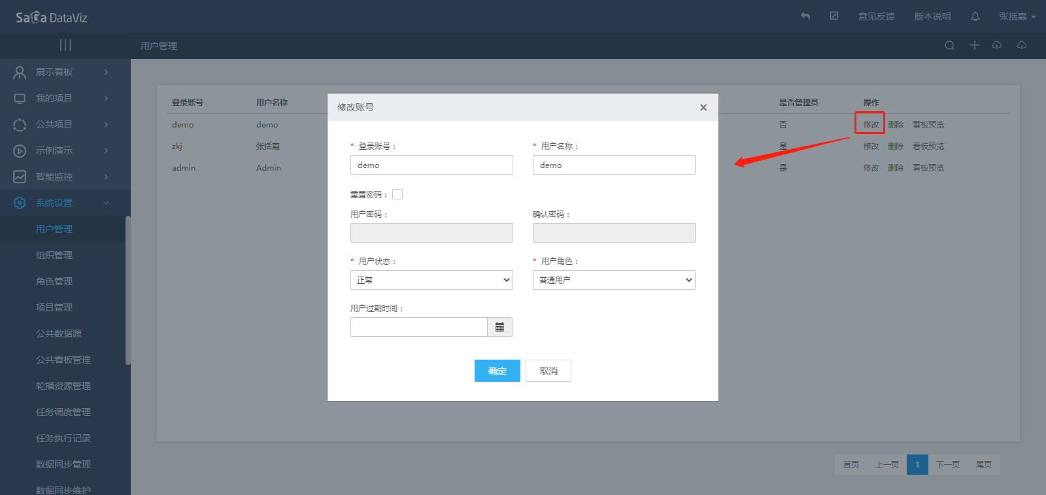Check the 重置密码 checkbox
The image size is (1046, 495).
click(397, 194)
